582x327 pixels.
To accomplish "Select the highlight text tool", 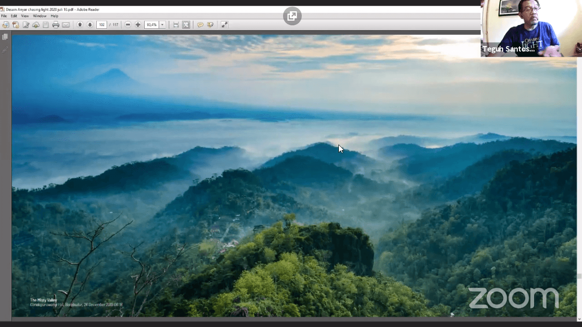I will [x=210, y=25].
